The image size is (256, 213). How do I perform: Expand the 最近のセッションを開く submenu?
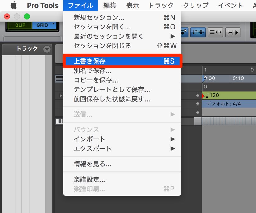(122, 36)
